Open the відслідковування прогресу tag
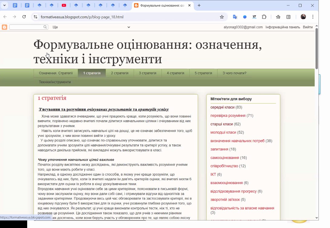330x228 pixels. [234, 191]
